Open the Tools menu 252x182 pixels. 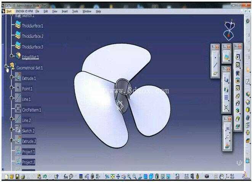point(75,11)
